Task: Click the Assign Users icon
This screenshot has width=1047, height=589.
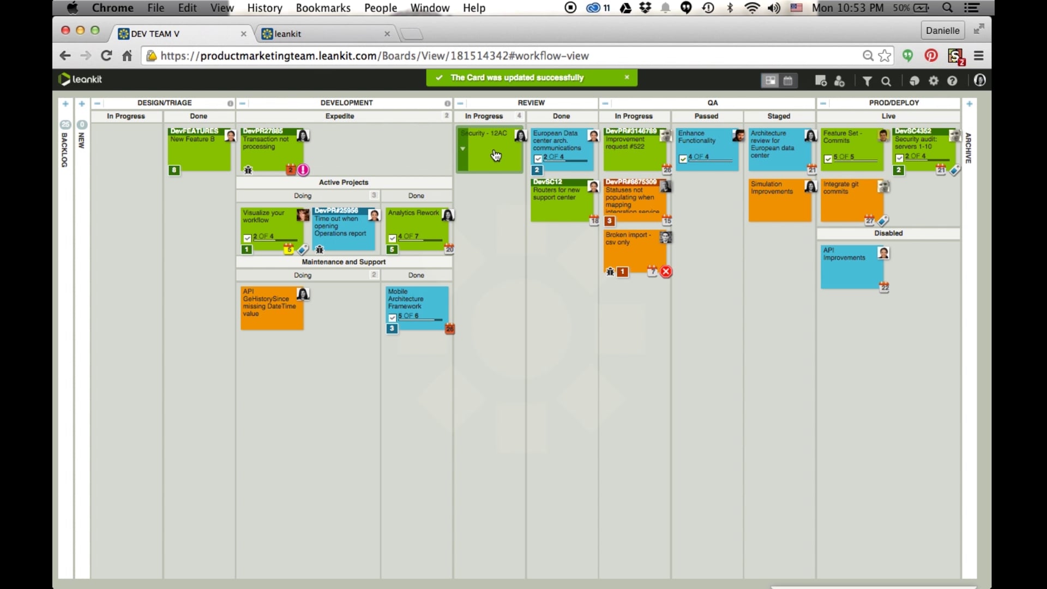Action: pyautogui.click(x=840, y=81)
